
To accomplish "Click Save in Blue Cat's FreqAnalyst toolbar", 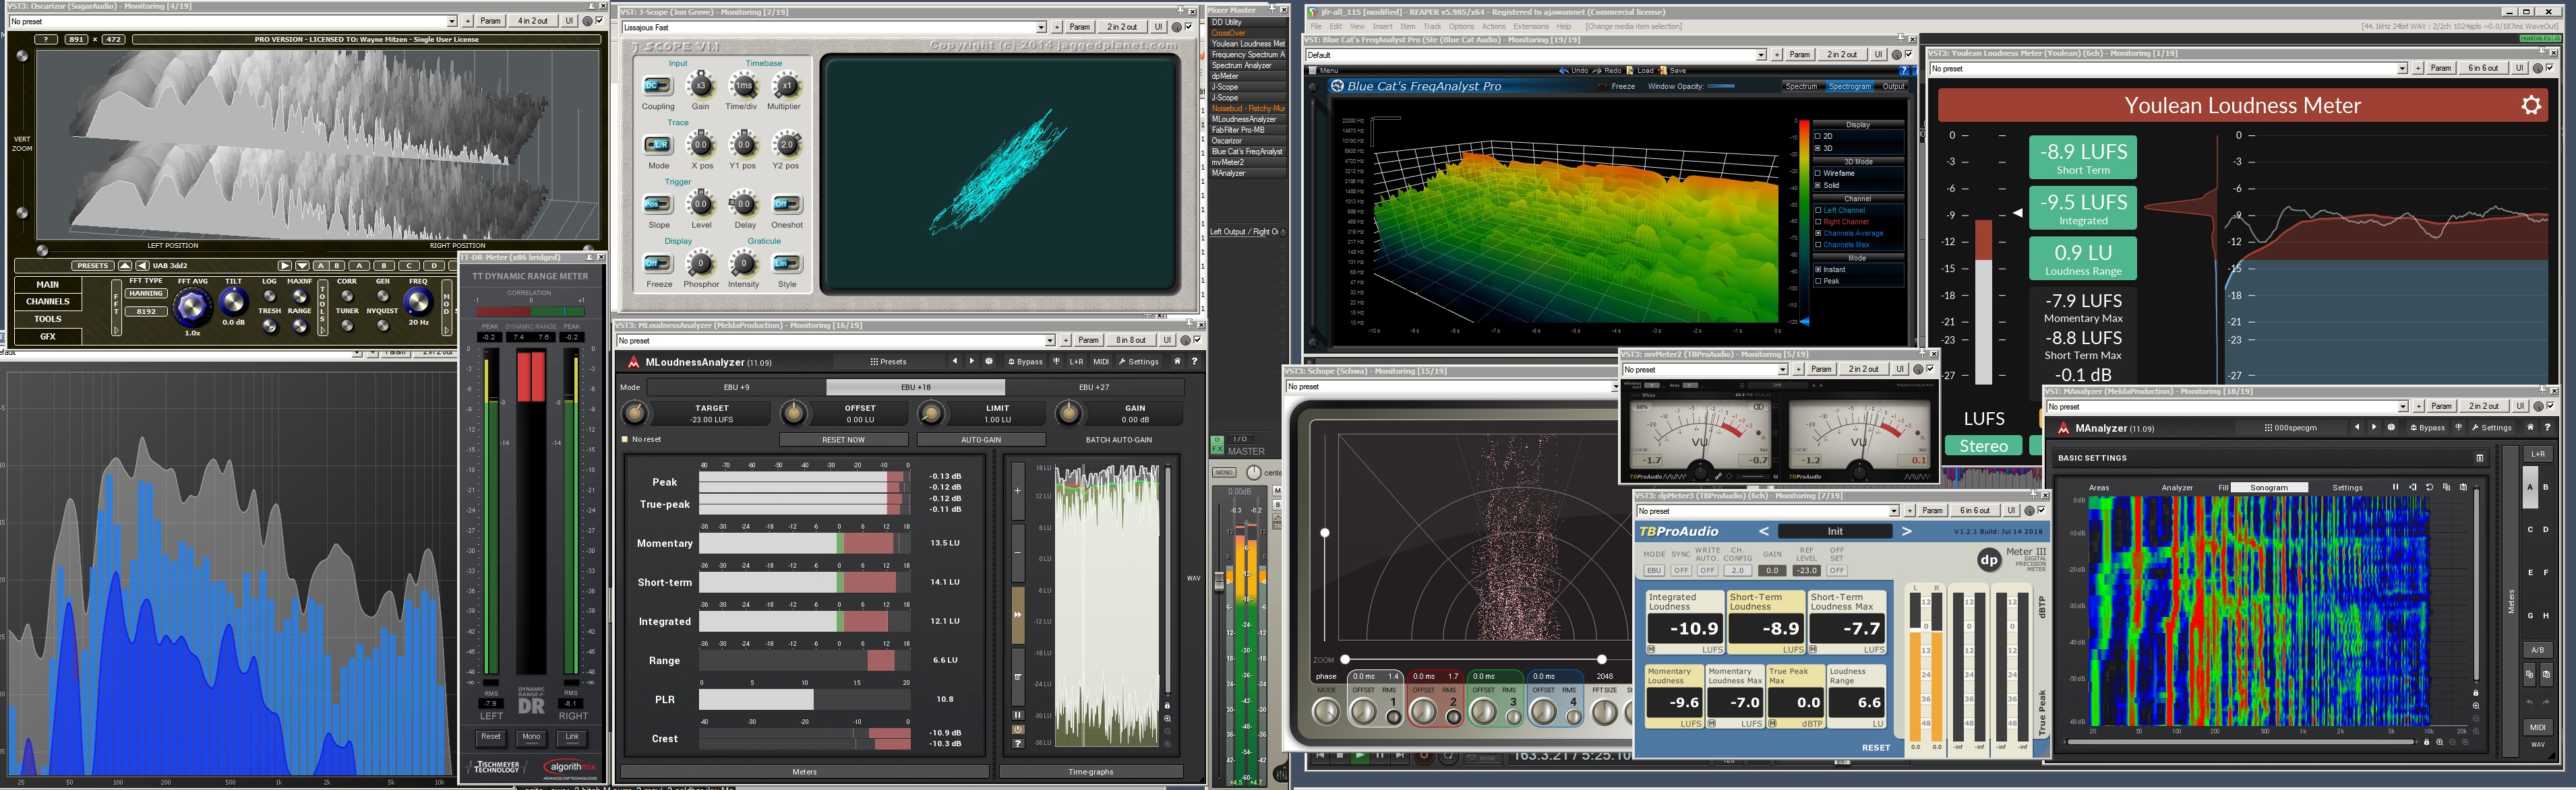I will 1672,71.
